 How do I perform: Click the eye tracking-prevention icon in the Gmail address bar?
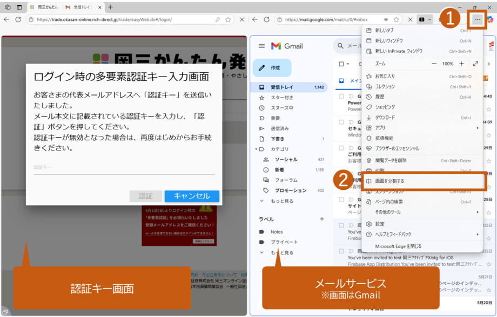pyautogui.click(x=386, y=19)
